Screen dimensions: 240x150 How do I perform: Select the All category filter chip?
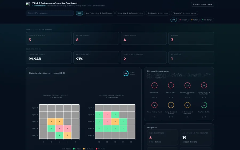tap(79, 13)
